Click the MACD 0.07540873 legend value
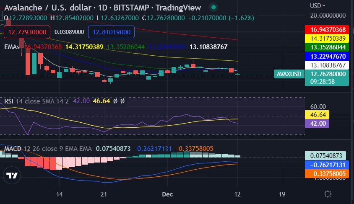 pos(113,149)
